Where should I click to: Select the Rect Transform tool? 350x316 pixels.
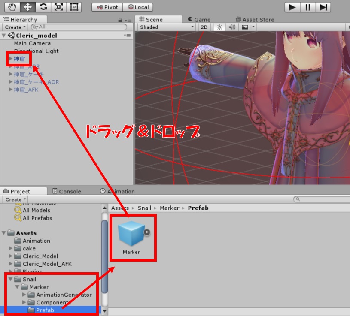click(x=74, y=7)
